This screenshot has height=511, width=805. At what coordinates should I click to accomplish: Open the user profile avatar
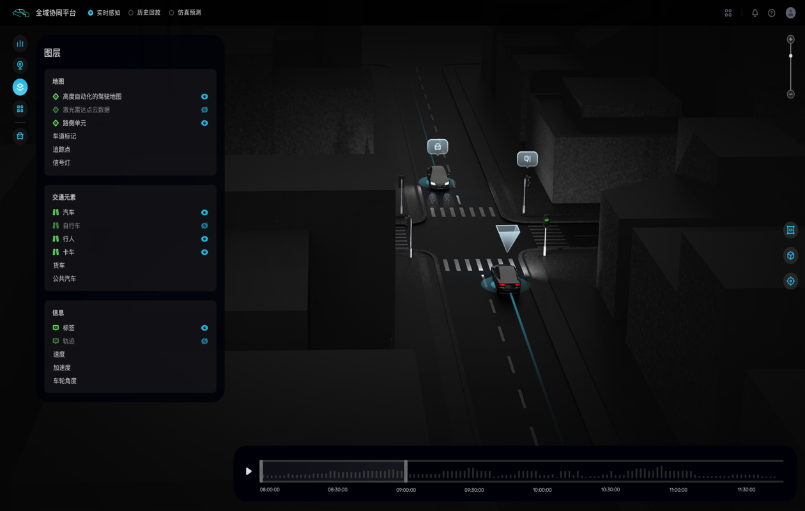coord(790,13)
